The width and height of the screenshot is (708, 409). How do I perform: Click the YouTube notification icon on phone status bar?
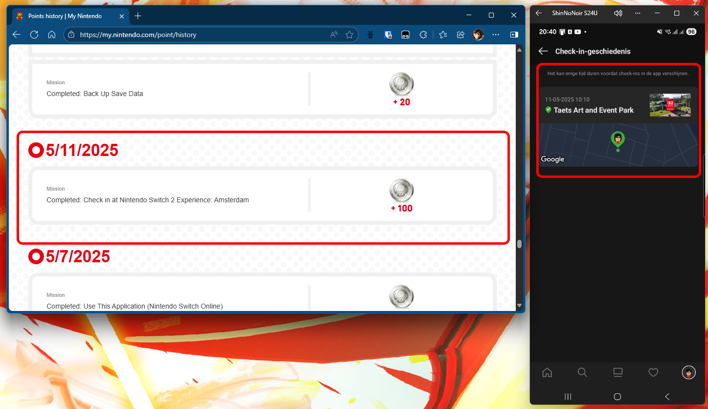click(x=577, y=32)
